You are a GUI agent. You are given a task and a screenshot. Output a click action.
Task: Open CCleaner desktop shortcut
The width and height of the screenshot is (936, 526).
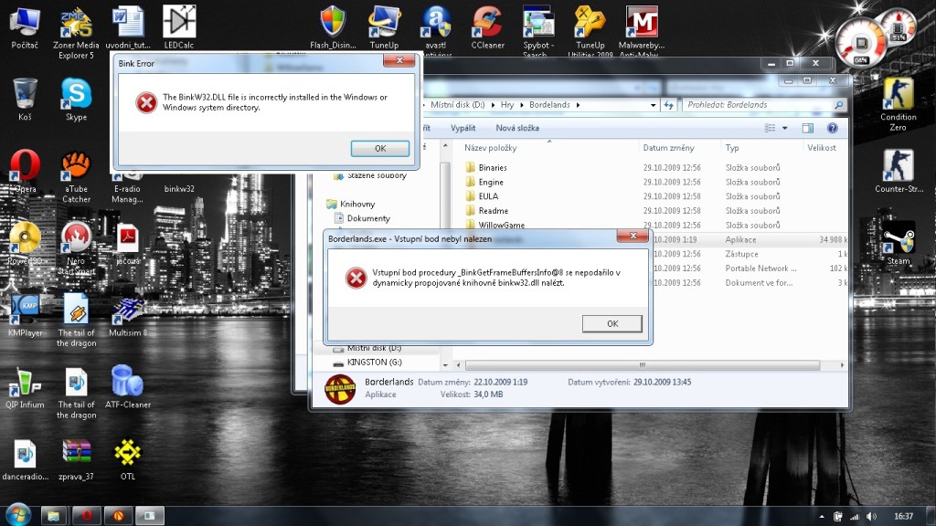pyautogui.click(x=488, y=27)
